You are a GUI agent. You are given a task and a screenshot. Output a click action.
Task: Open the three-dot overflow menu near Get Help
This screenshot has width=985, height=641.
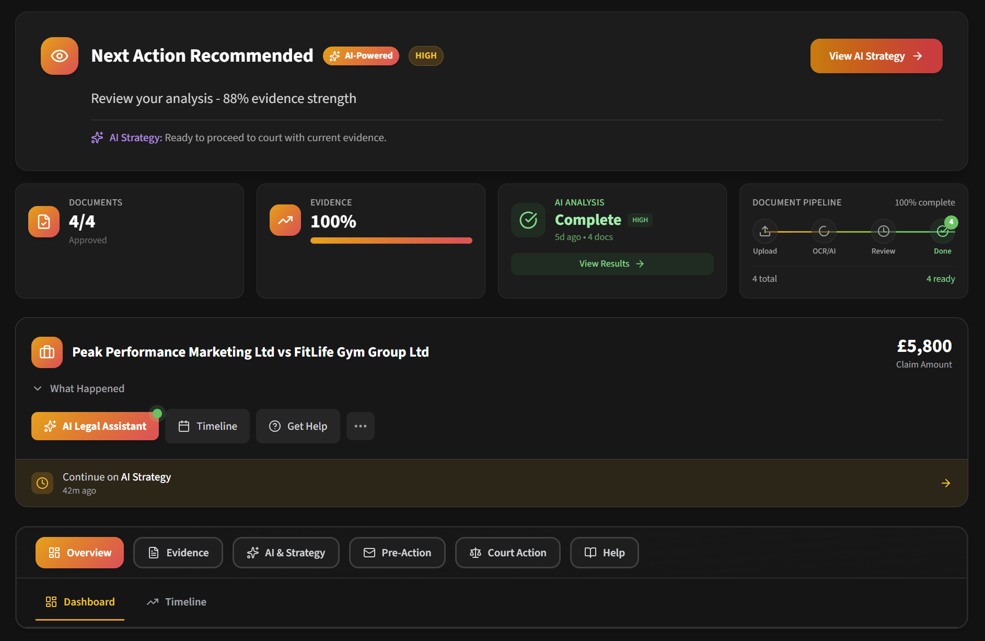pyautogui.click(x=360, y=426)
